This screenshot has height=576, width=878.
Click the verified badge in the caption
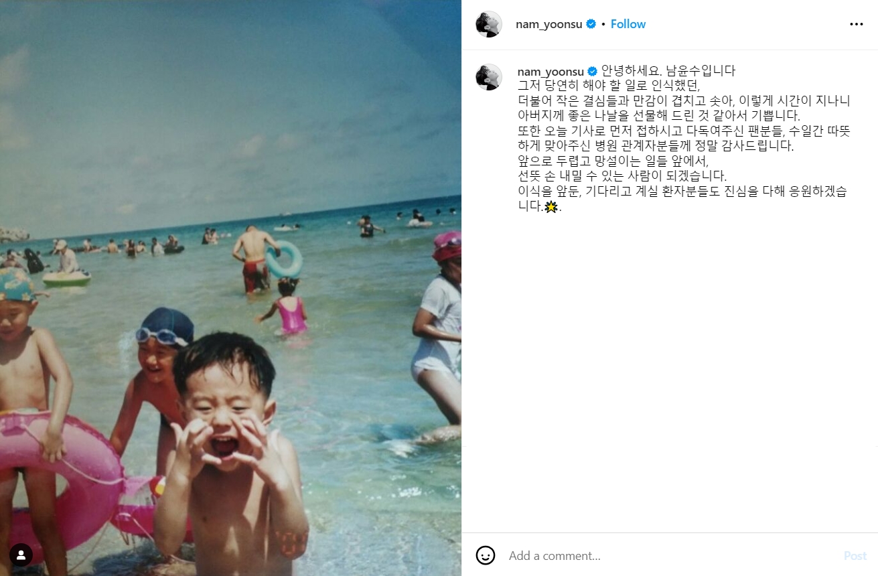pyautogui.click(x=593, y=71)
